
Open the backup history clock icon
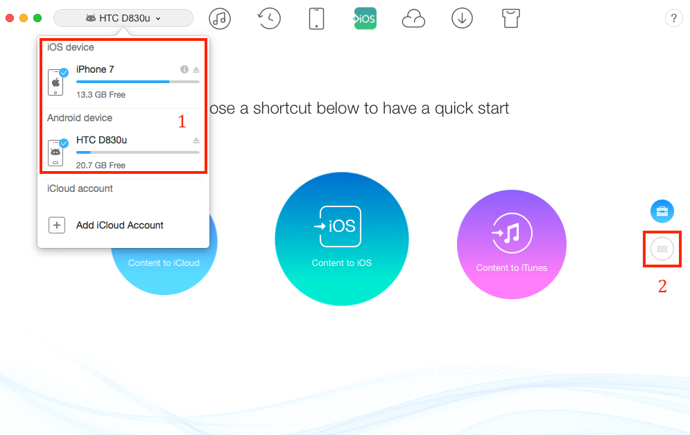point(269,19)
